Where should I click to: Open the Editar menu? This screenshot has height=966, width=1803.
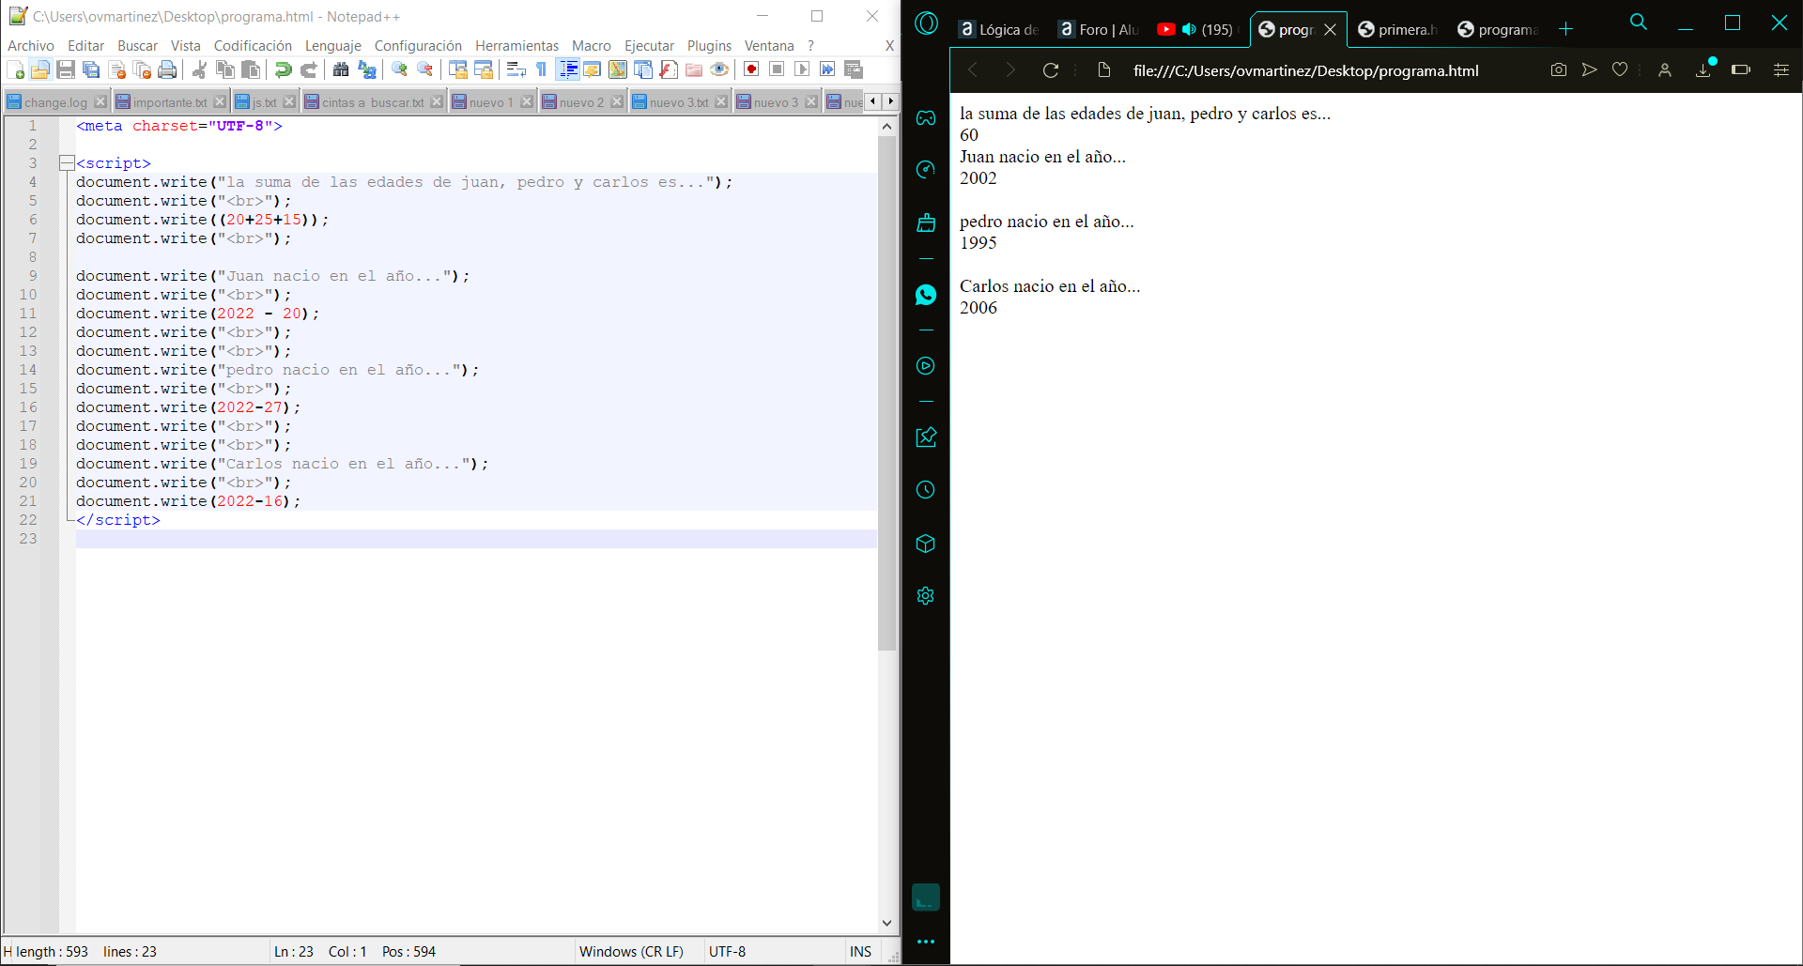[x=85, y=45]
